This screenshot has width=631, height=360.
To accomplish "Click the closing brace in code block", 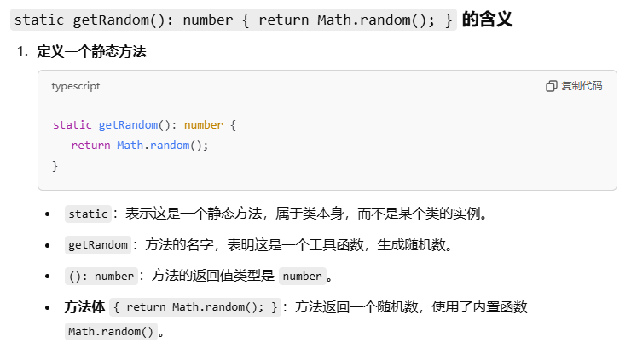I will click(55, 166).
